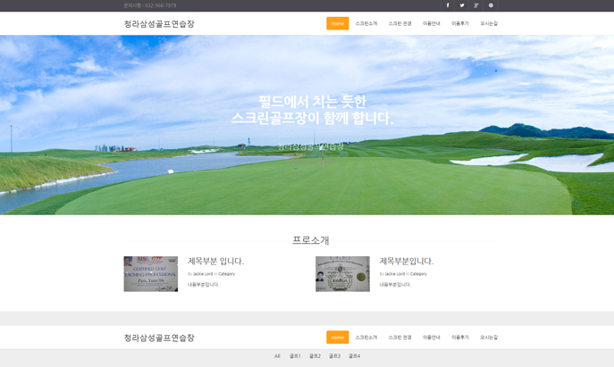Select the 골프1 filter tab
The height and width of the screenshot is (367, 614).
click(295, 356)
